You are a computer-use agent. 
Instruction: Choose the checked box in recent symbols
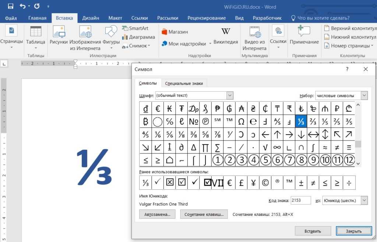pos(182,182)
